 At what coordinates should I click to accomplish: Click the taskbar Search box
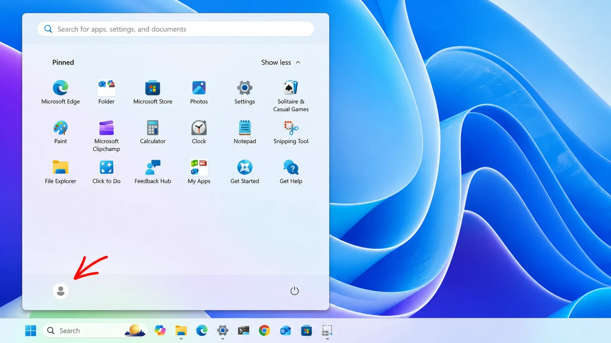95,330
